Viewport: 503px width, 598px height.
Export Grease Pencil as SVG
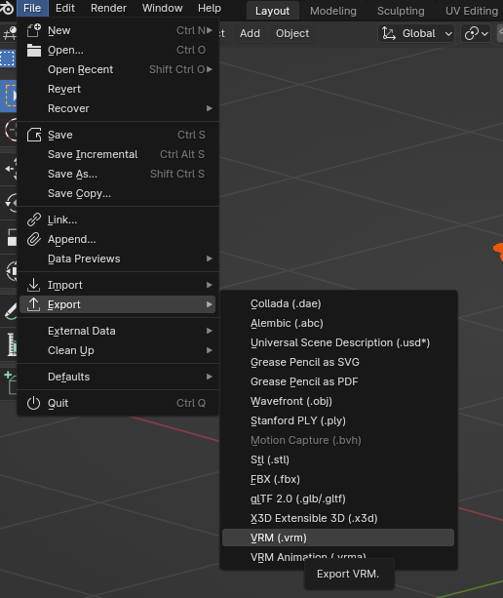(338, 362)
